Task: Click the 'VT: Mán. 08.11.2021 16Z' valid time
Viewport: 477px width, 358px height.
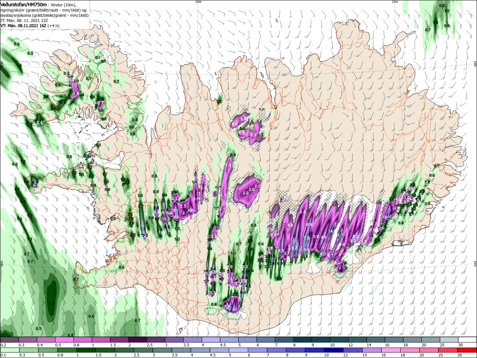Action: pyautogui.click(x=23, y=26)
